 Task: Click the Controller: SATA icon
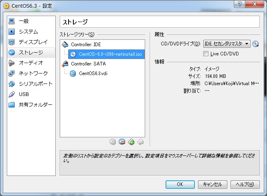[65, 64]
